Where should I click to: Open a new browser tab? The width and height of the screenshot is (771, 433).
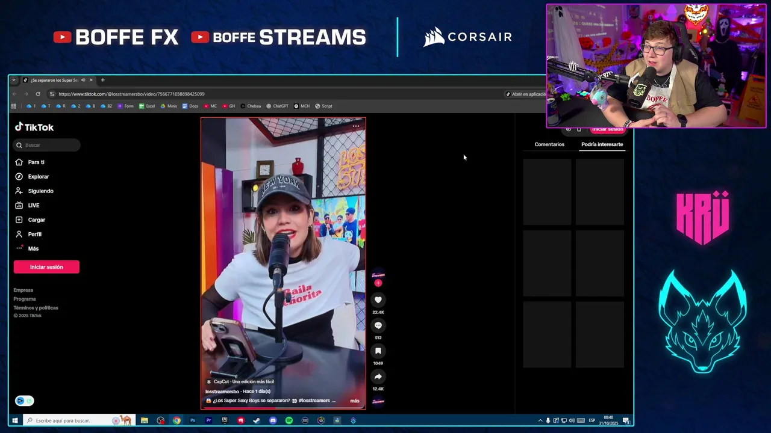tap(102, 80)
